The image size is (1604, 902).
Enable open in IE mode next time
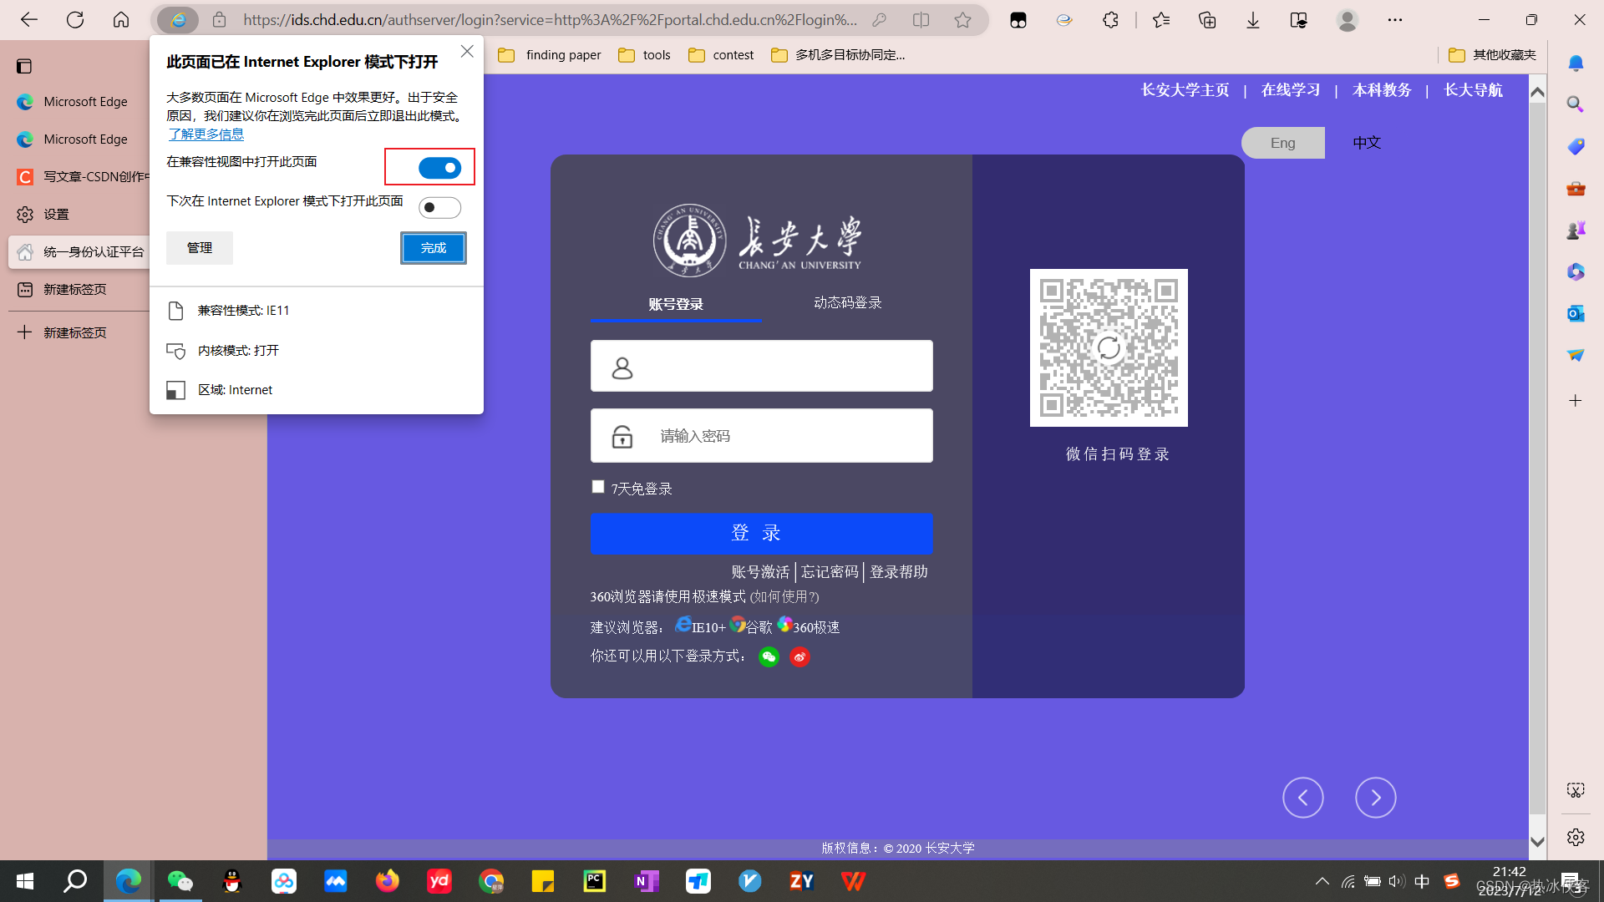point(439,207)
